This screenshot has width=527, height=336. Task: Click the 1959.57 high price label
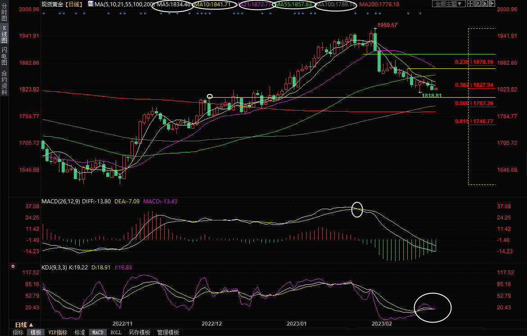pyautogui.click(x=387, y=25)
